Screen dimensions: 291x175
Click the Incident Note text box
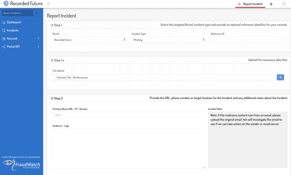(x=248, y=140)
